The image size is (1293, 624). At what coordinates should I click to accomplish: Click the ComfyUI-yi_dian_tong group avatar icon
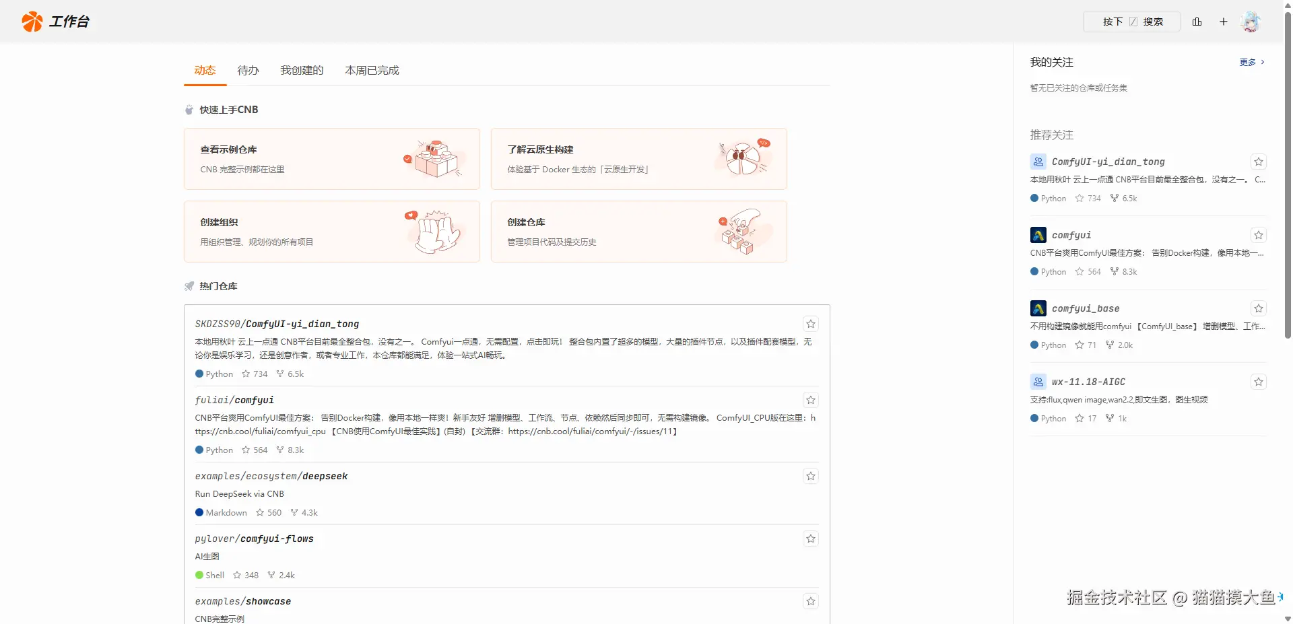1038,162
